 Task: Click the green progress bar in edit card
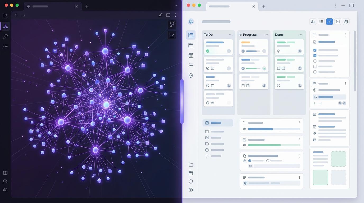[274, 145]
